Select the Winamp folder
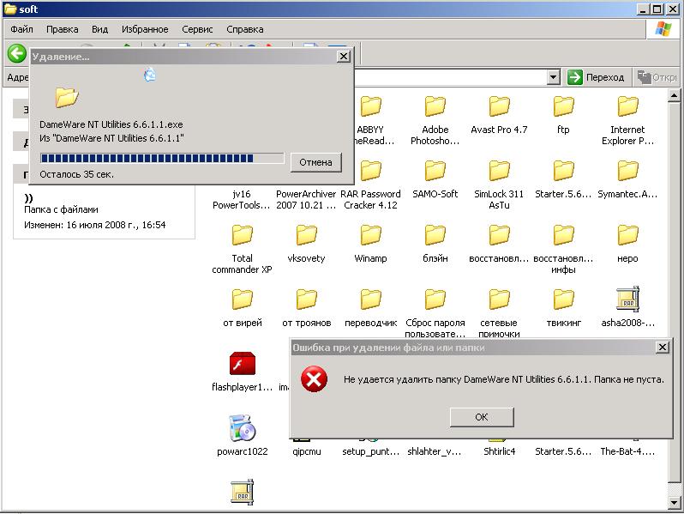The height and width of the screenshot is (514, 684). point(371,235)
